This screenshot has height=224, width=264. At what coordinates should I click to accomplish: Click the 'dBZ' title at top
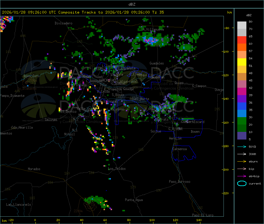132,4
